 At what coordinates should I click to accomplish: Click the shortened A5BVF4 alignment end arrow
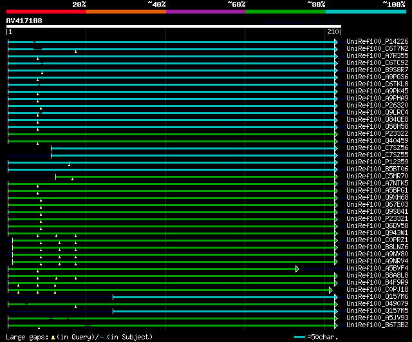pos(297,269)
